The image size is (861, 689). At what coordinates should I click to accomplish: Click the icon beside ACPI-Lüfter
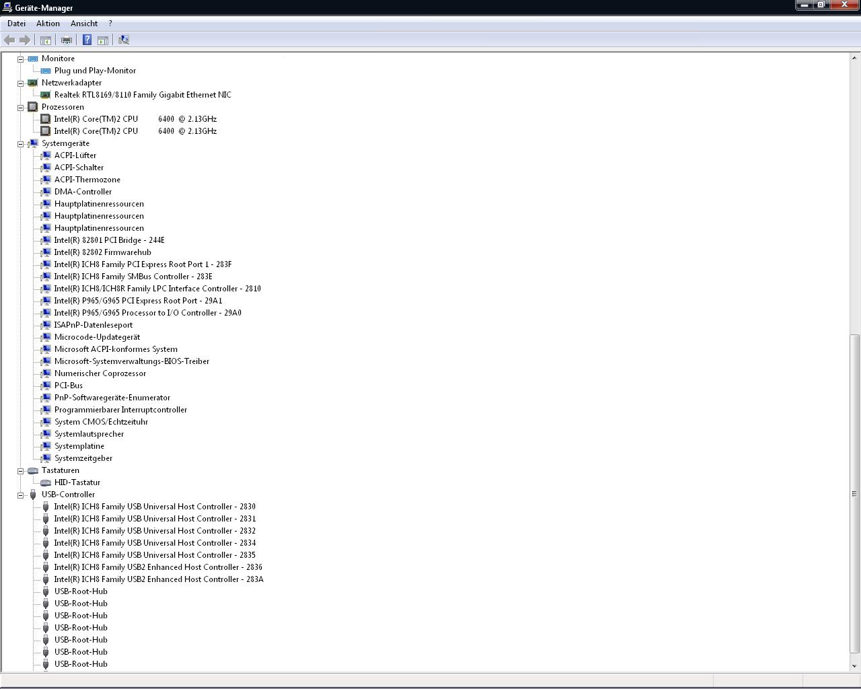[x=46, y=155]
